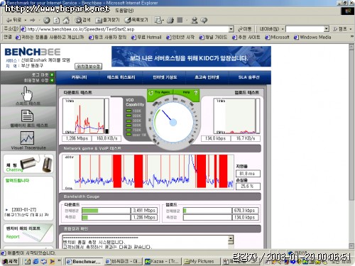This screenshot has height=266, width=355.
Task: Click the loss rate value 25.6 %
Action: coord(248,187)
